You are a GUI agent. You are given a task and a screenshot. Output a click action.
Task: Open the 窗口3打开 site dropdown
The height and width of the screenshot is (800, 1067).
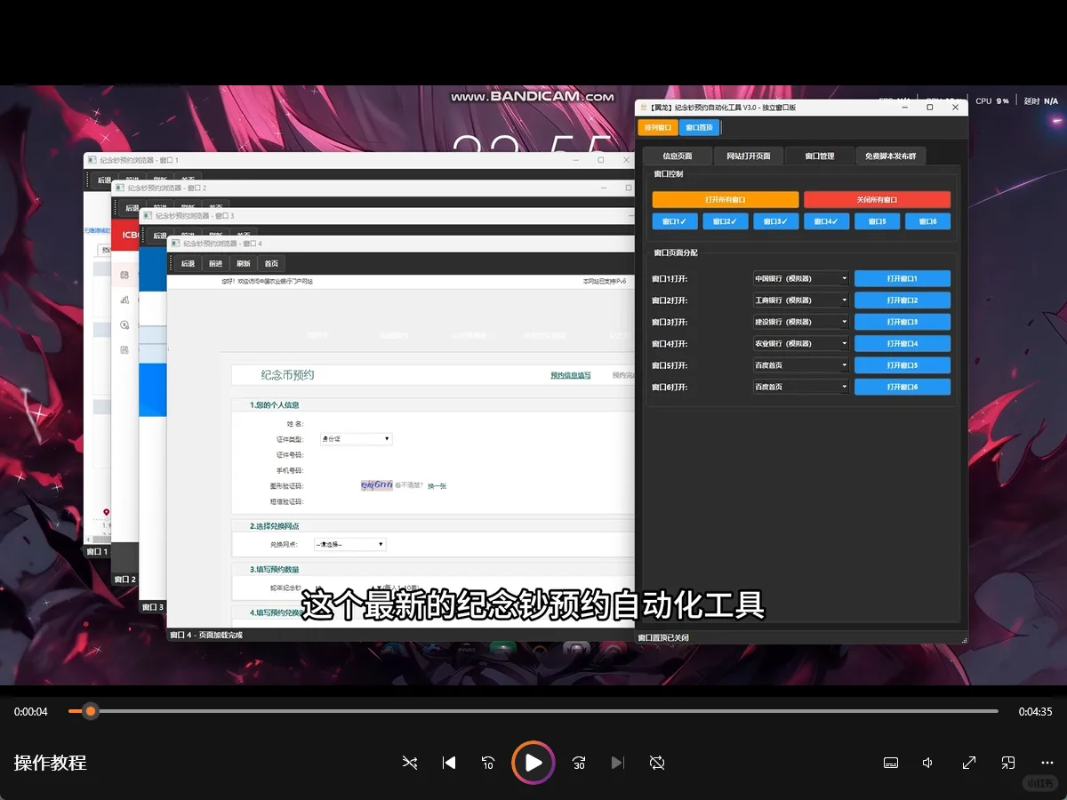coord(800,322)
